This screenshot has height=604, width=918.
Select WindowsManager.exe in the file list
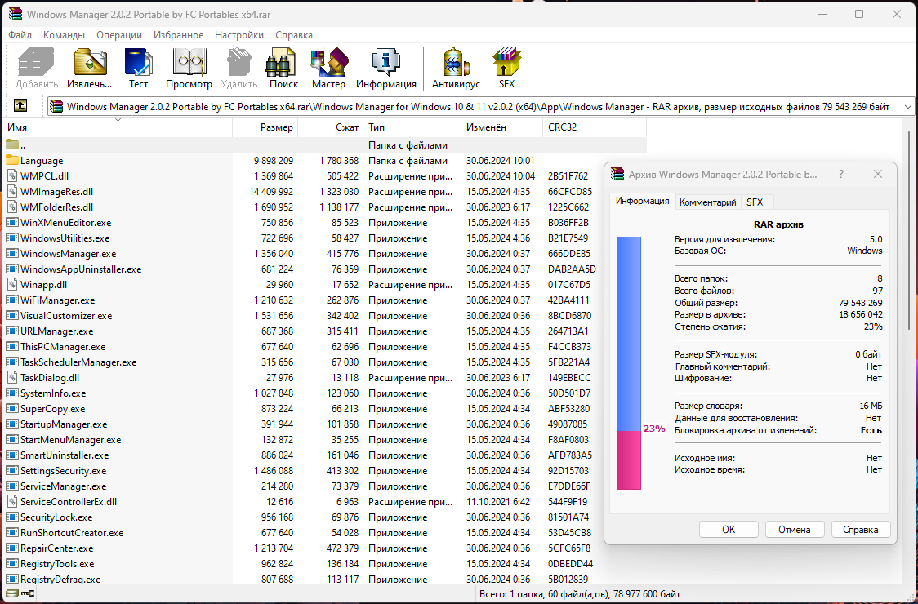pos(68,254)
